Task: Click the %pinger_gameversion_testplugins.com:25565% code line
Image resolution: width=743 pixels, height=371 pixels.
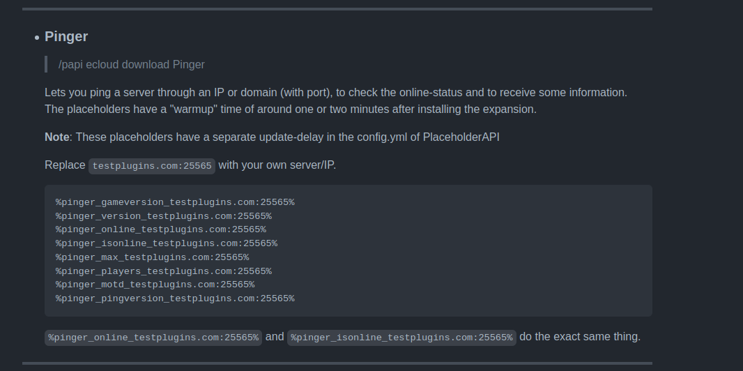Action: tap(175, 202)
